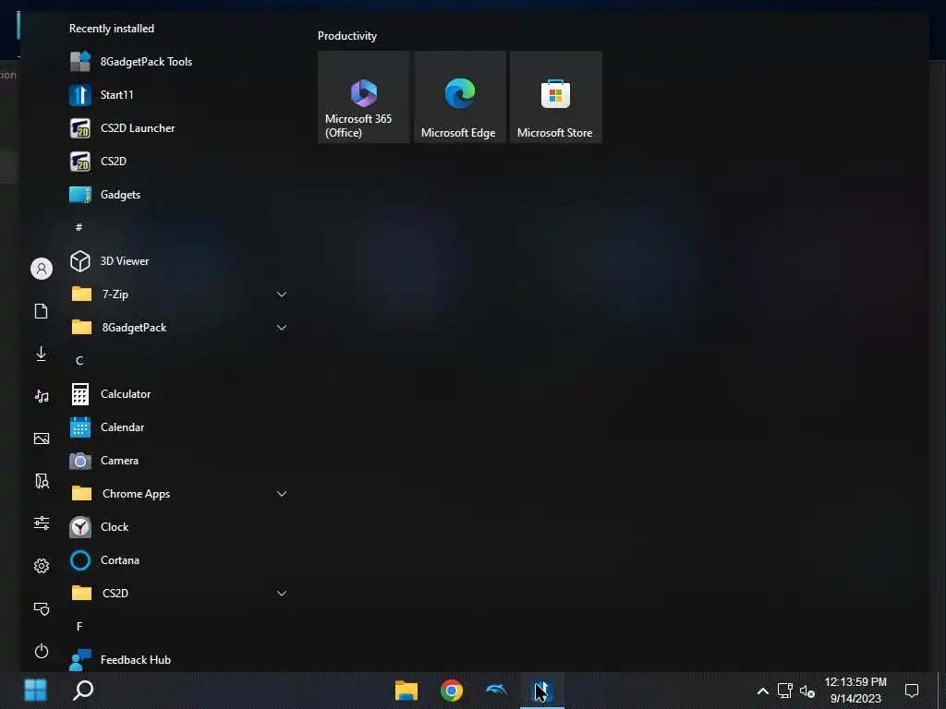Click the Windows Start button on taskbar

tap(36, 690)
